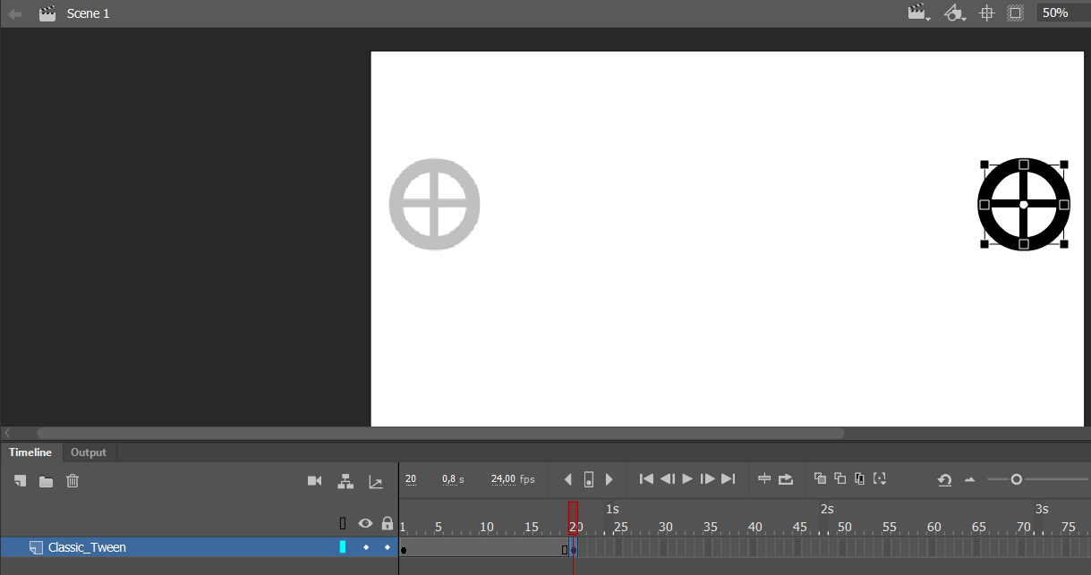Click the red playhead marker

(573, 518)
